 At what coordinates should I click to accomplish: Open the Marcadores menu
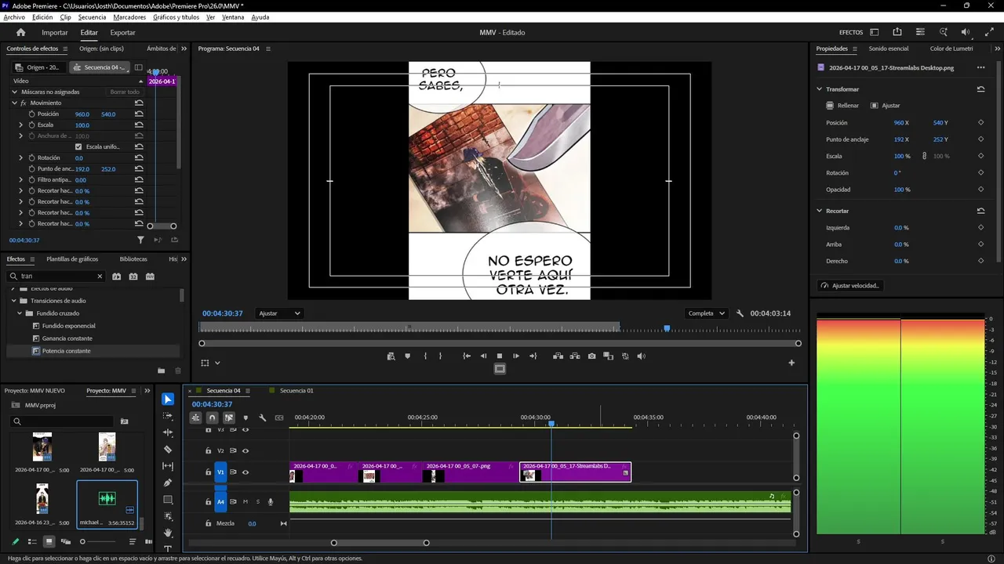129,17
